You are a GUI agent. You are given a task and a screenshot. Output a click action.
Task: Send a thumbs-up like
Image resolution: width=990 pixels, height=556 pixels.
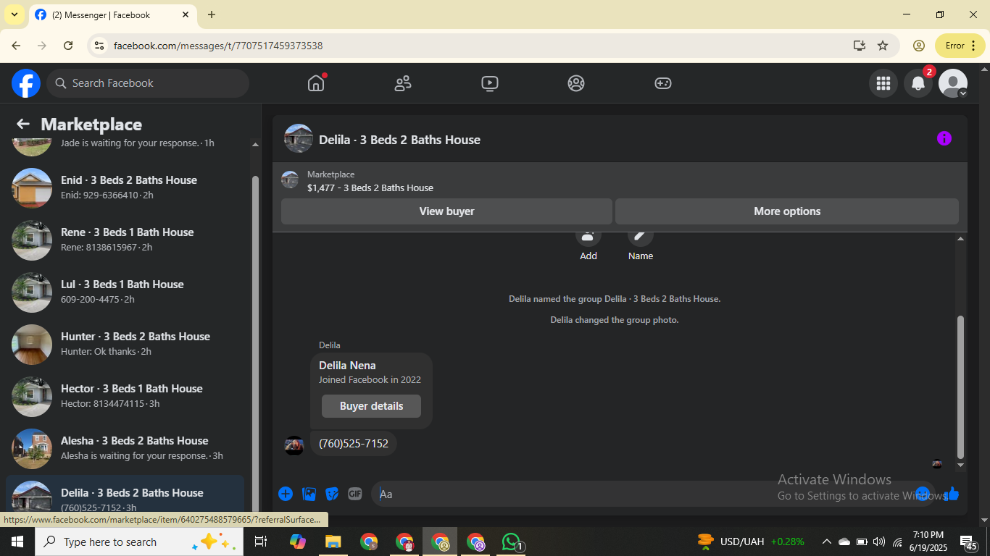pos(952,494)
